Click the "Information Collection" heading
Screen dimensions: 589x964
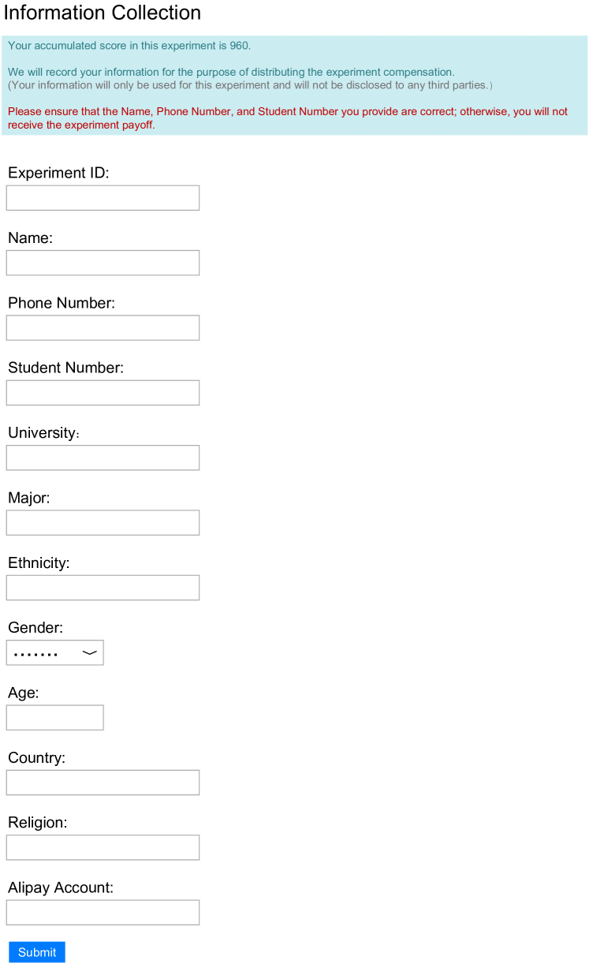coord(103,13)
